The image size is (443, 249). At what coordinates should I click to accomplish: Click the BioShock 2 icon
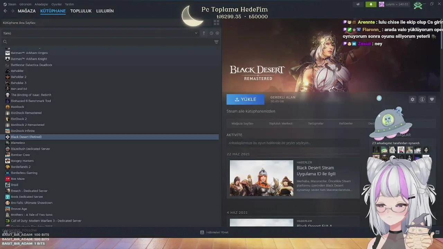pyautogui.click(x=8, y=119)
